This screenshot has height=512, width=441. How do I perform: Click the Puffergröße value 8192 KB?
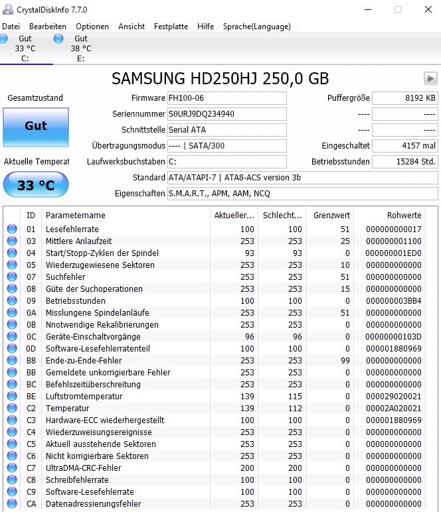[x=405, y=98]
